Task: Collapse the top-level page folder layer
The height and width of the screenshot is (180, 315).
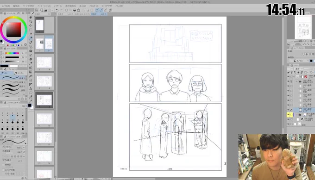Action: coord(294,77)
